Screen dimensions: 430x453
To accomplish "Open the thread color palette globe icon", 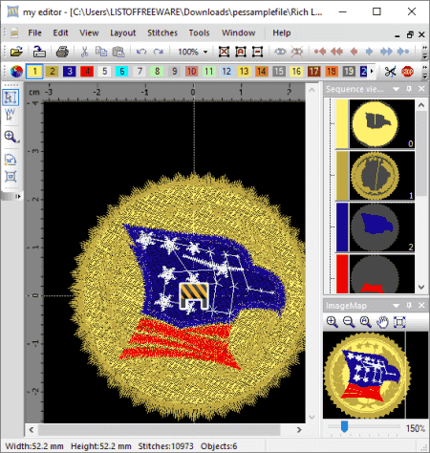I will pyautogui.click(x=16, y=71).
